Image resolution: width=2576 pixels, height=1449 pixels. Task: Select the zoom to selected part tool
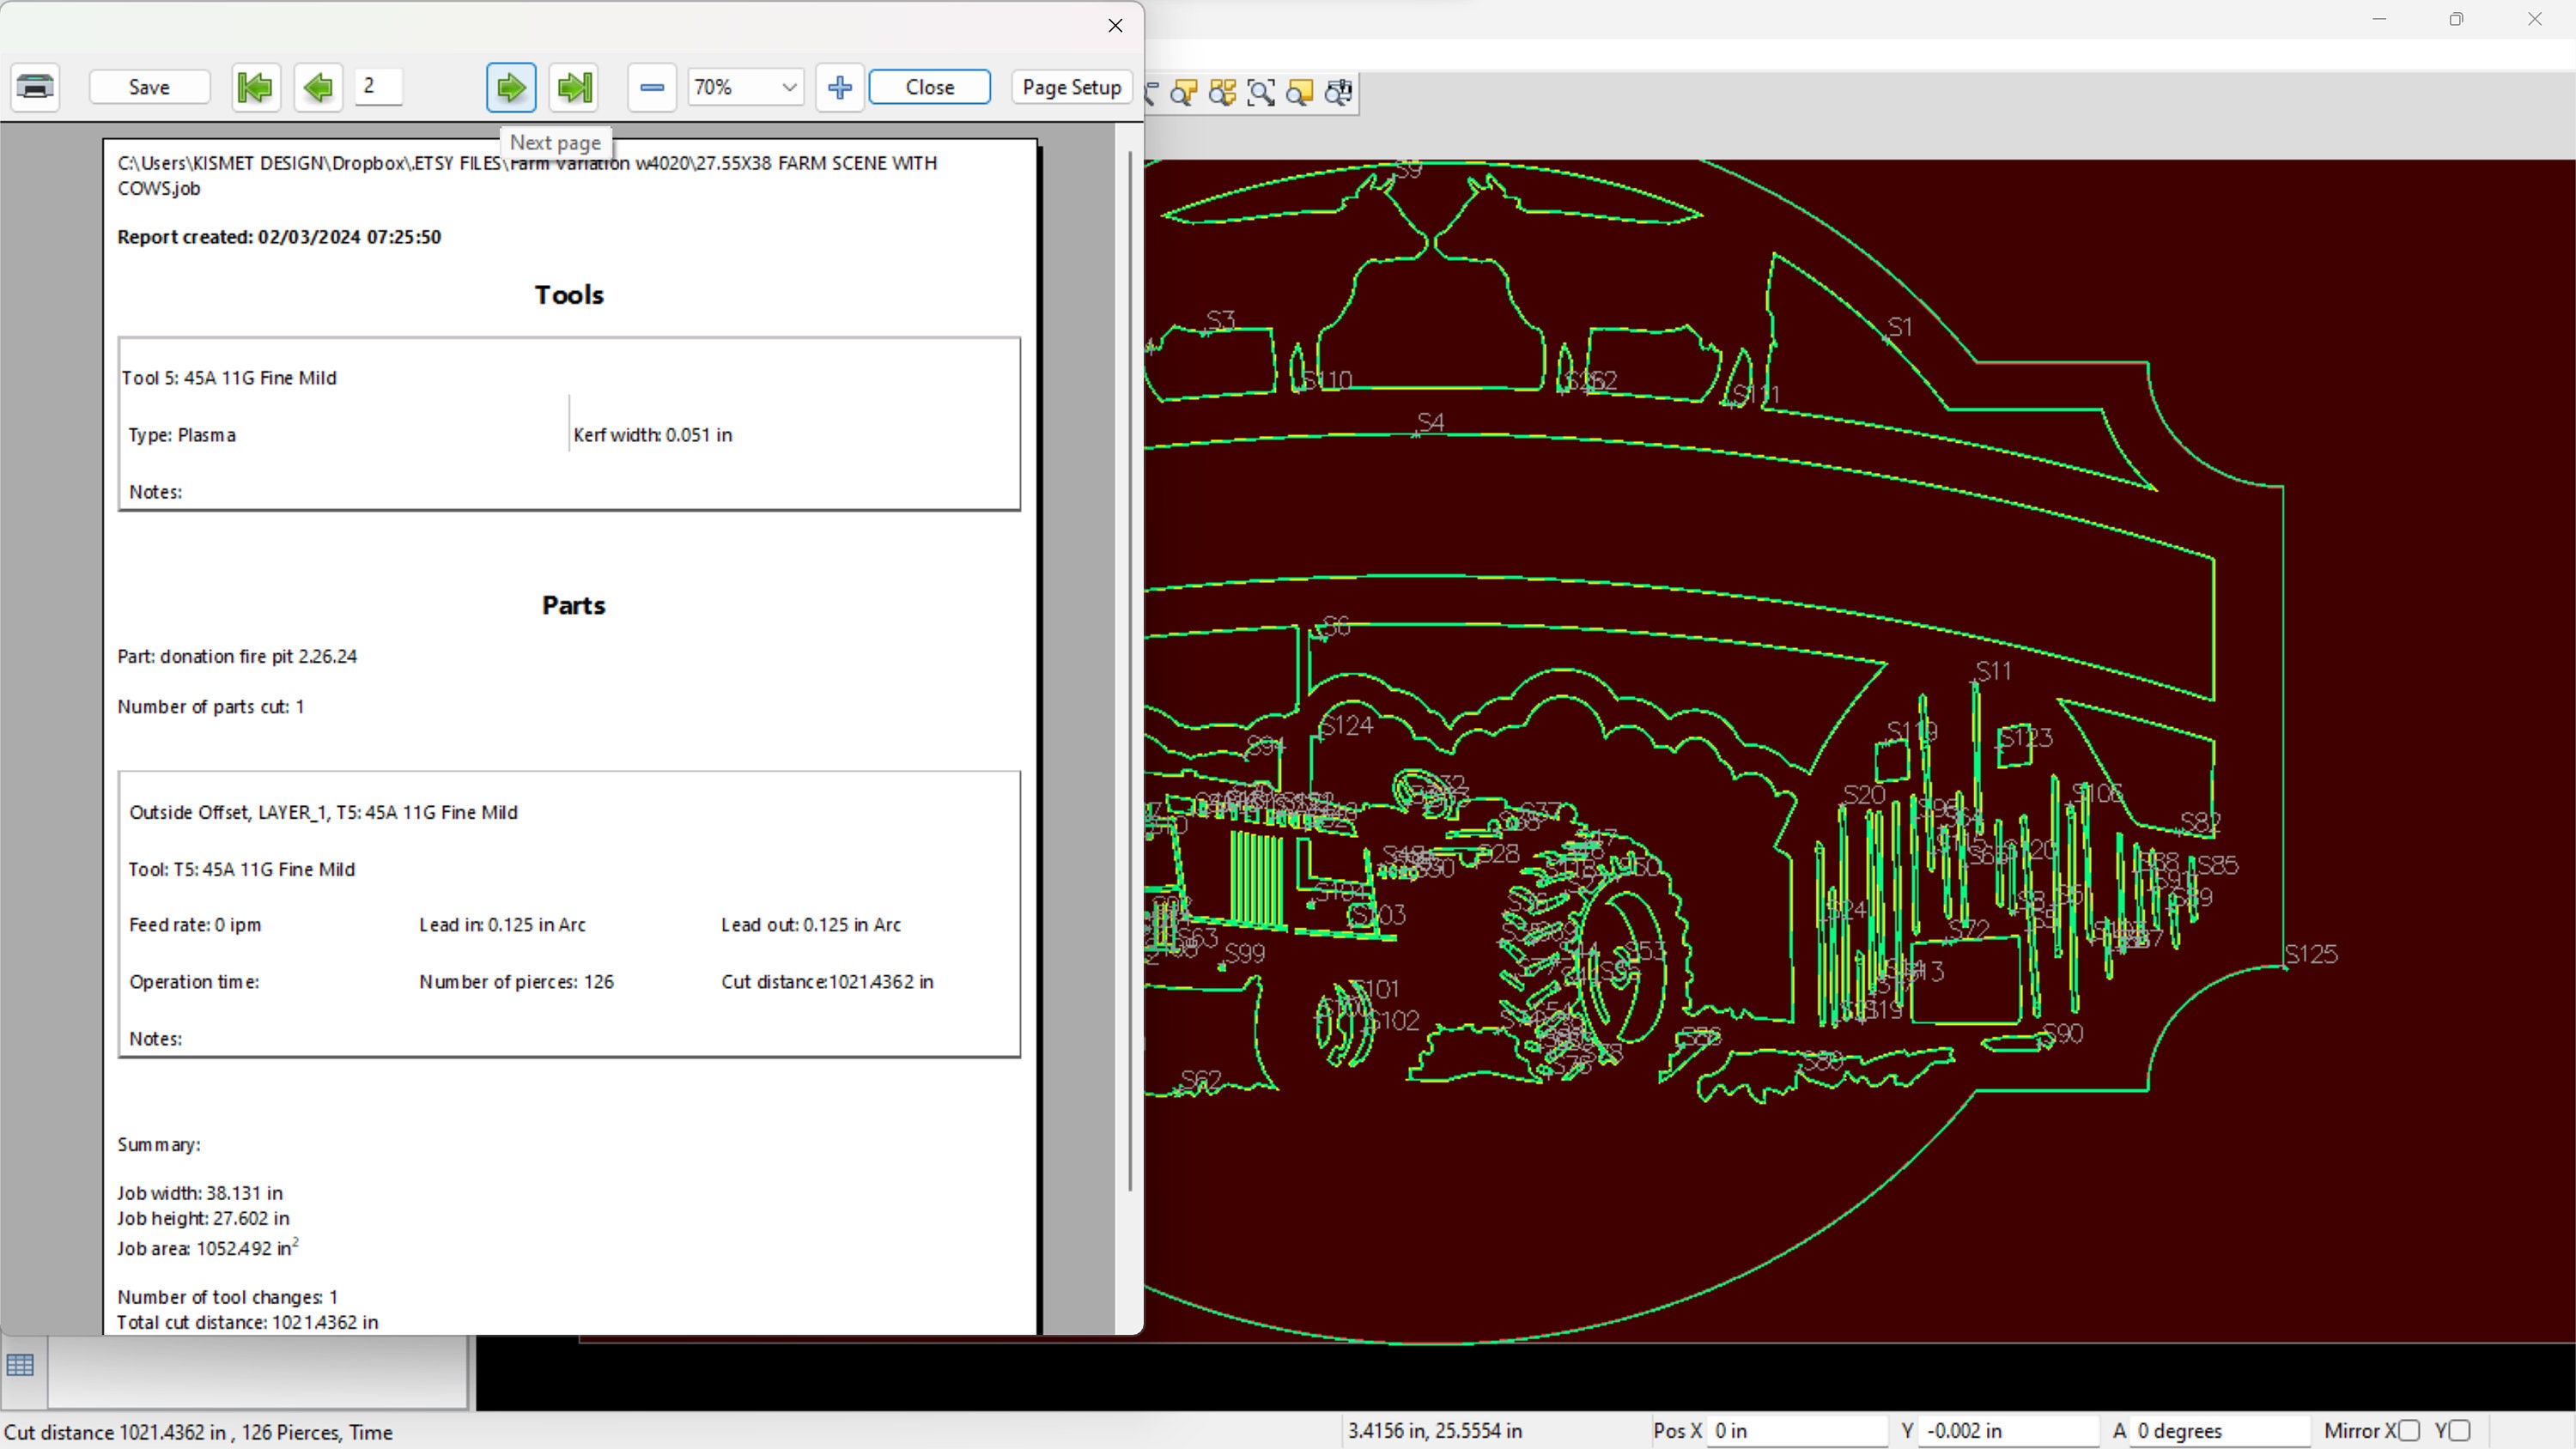coord(1183,93)
